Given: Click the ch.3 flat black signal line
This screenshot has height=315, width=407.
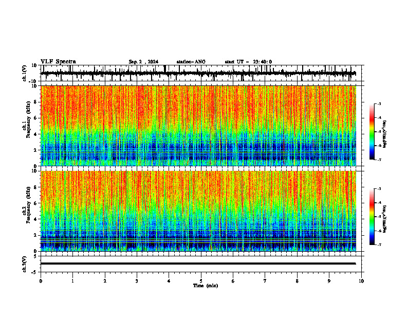Looking at the screenshot, I should pyautogui.click(x=198, y=264).
